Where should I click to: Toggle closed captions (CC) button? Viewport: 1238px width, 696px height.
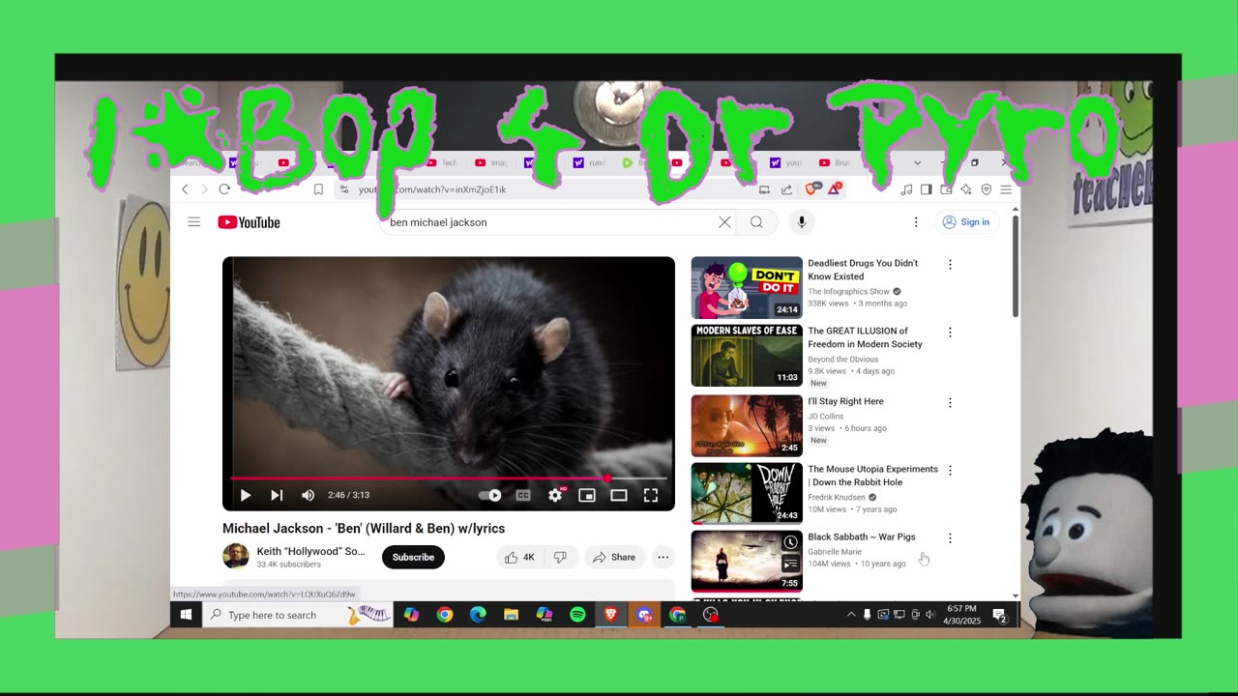[523, 495]
